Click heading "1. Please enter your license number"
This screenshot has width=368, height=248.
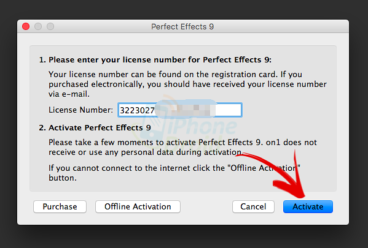click(x=155, y=60)
